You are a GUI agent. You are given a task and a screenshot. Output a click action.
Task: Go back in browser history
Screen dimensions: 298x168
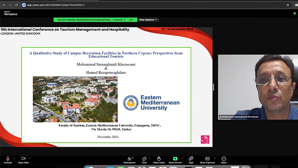click(4, 5)
